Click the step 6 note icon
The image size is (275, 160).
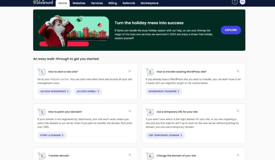150,156
